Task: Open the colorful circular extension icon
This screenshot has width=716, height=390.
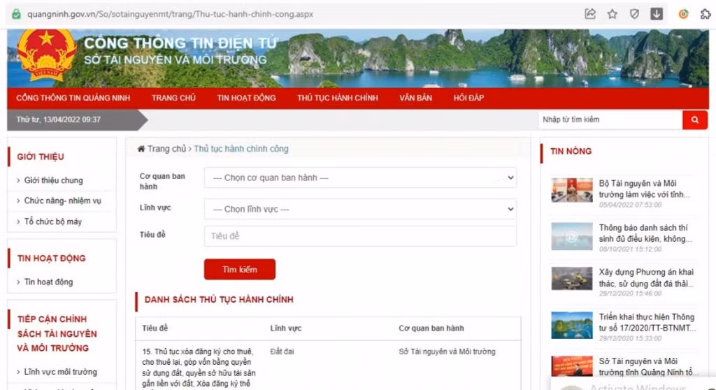Action: point(683,14)
